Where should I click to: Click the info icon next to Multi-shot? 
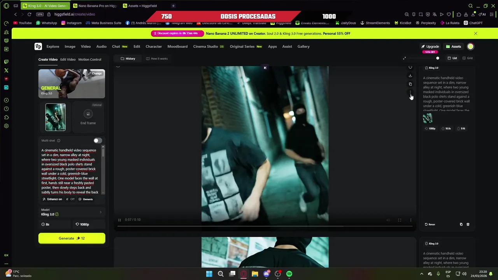59,140
